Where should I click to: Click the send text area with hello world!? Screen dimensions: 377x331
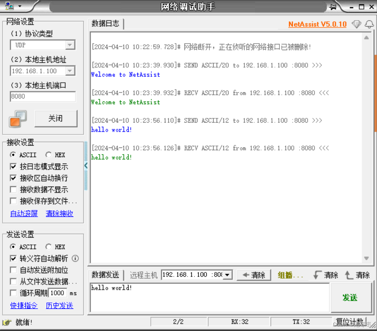point(210,298)
